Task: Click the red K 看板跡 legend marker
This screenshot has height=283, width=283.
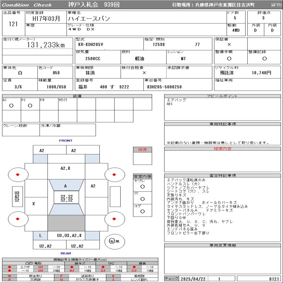Action: pos(113,276)
